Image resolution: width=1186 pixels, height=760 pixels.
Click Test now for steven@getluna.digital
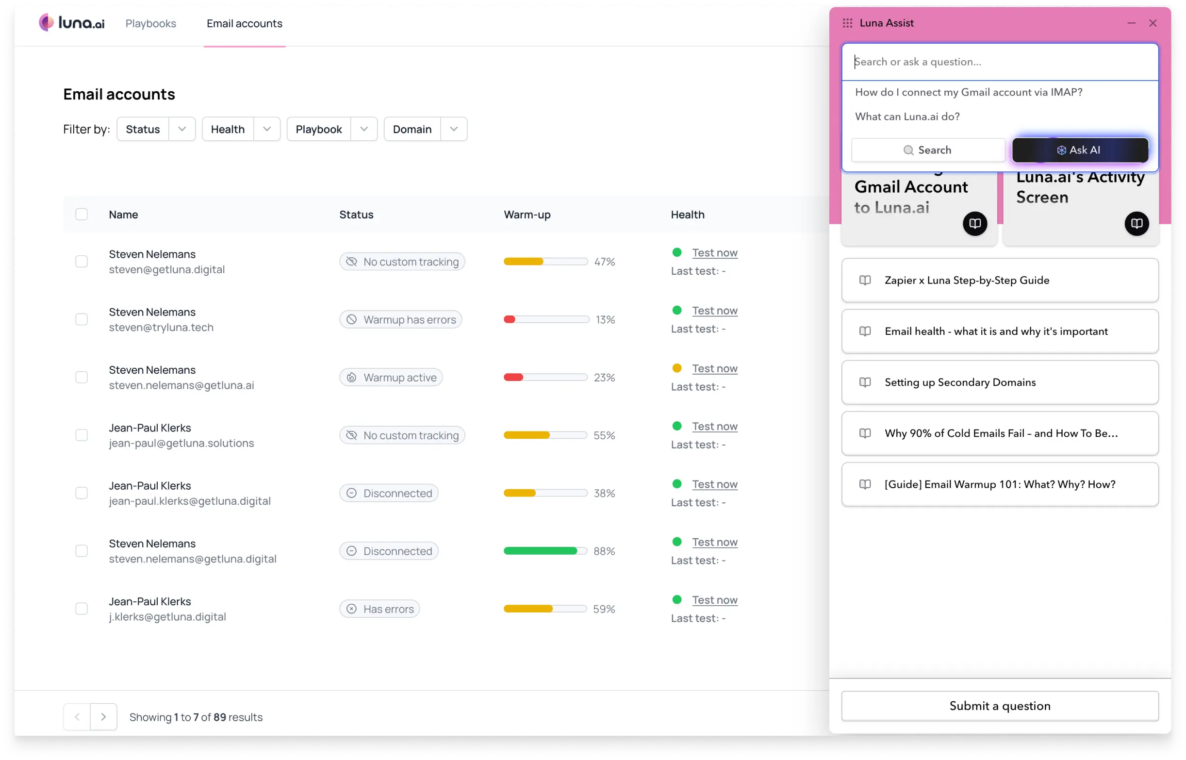tap(714, 253)
